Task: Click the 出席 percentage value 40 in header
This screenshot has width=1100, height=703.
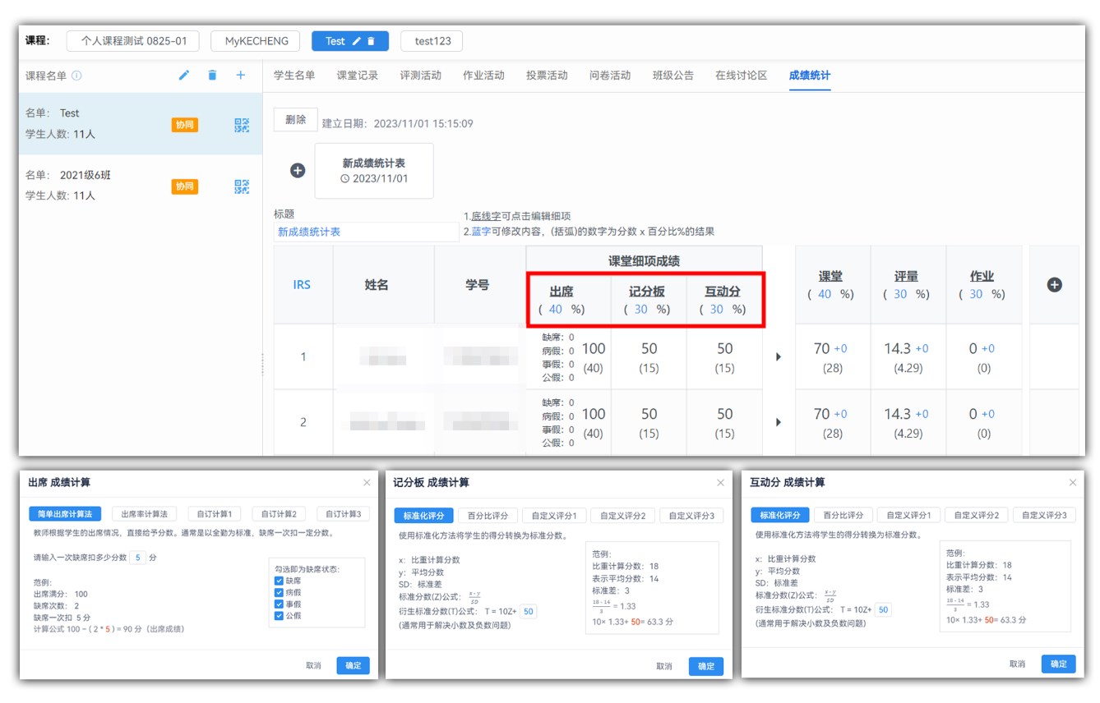Action: (556, 310)
